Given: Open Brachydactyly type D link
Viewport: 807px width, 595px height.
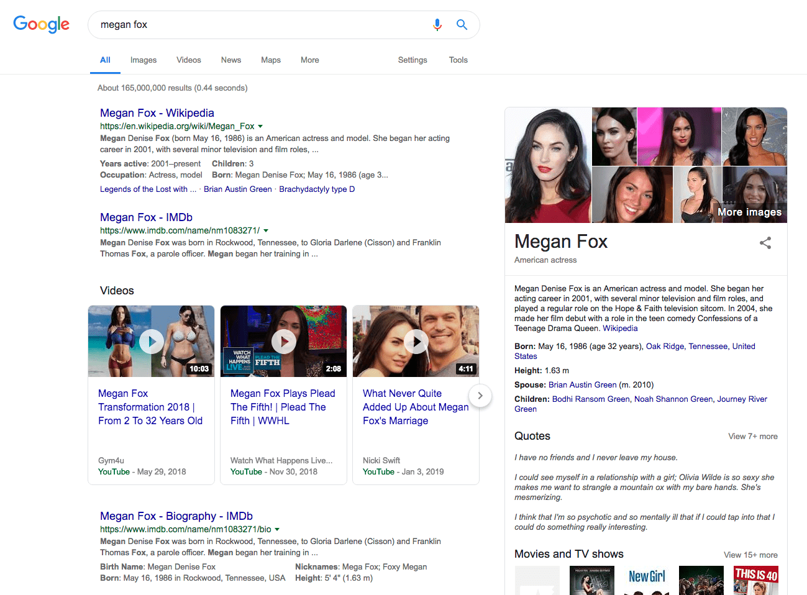Looking at the screenshot, I should coord(317,189).
